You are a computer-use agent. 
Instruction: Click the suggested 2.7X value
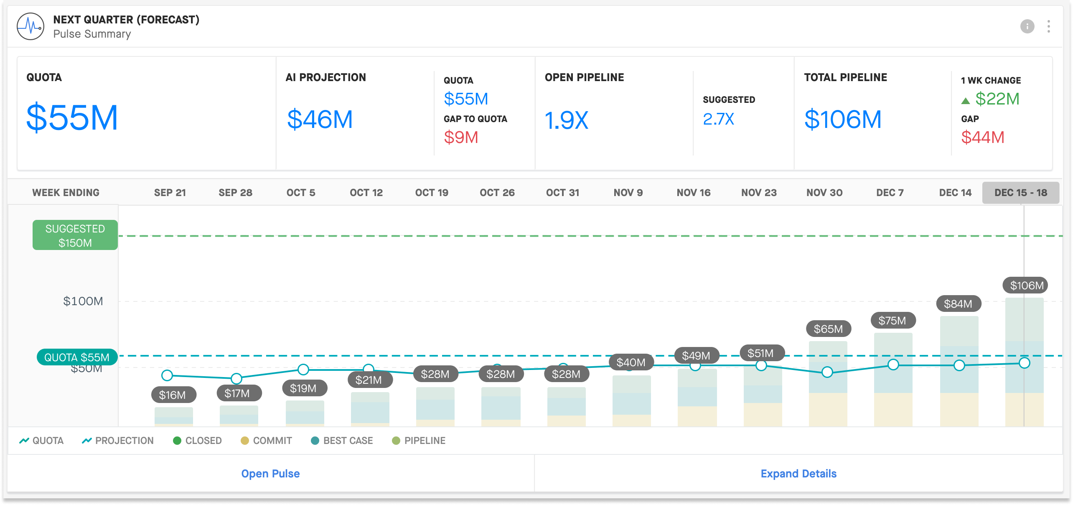click(x=718, y=119)
